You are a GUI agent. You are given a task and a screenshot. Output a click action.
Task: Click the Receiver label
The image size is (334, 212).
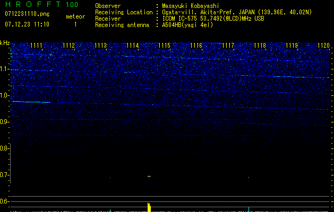pos(108,19)
